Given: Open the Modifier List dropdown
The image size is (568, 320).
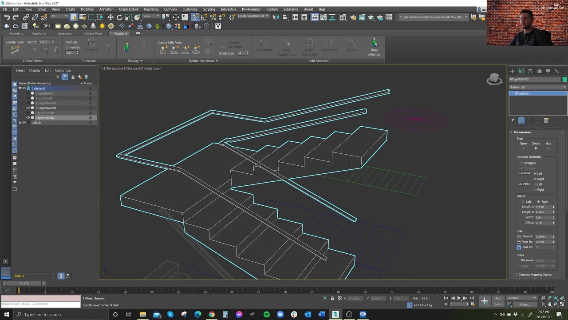Looking at the screenshot, I should pos(538,87).
